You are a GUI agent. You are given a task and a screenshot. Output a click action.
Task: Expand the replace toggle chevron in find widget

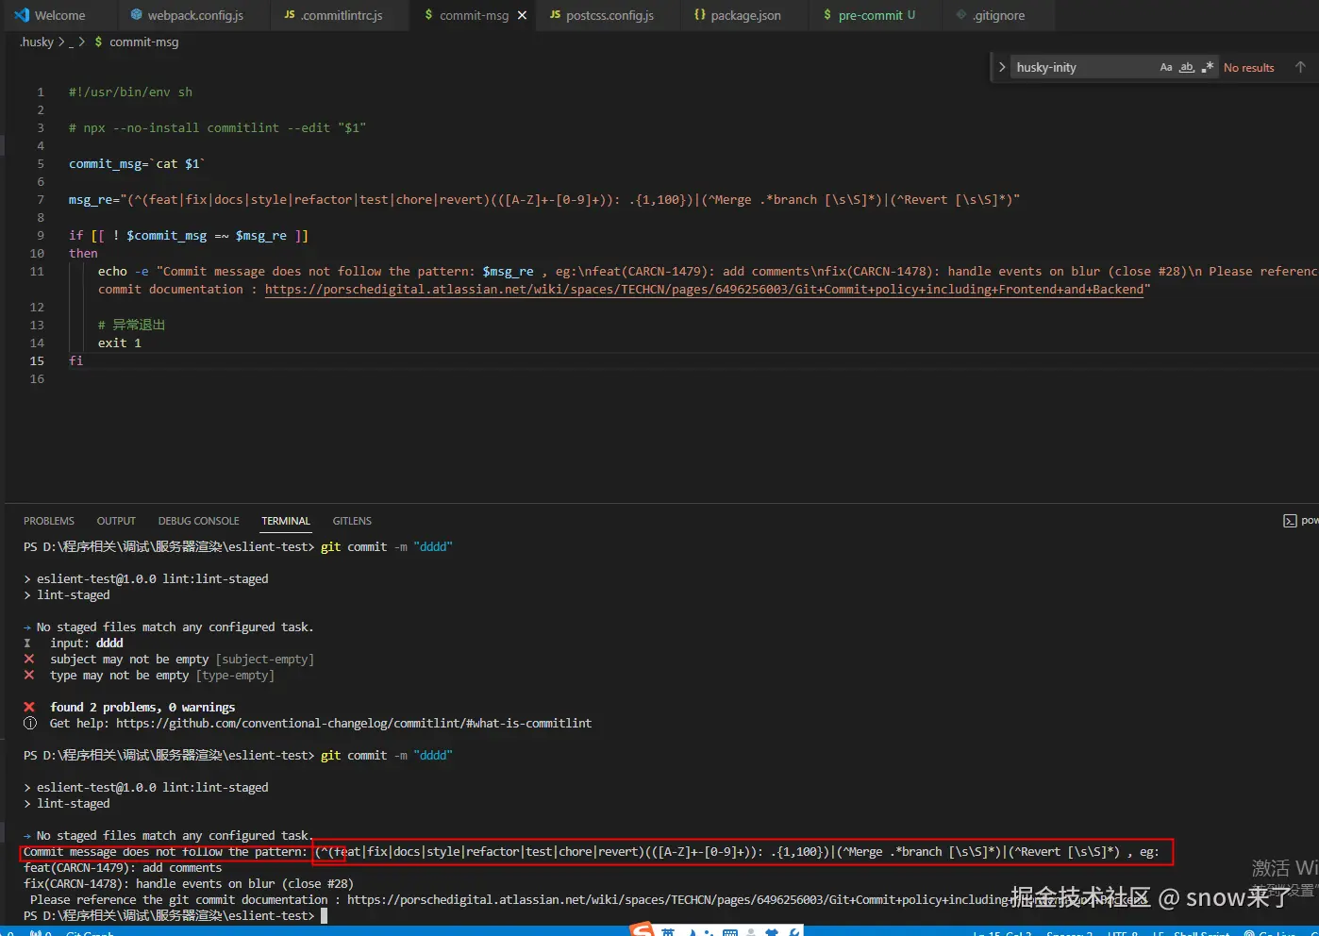[1002, 67]
